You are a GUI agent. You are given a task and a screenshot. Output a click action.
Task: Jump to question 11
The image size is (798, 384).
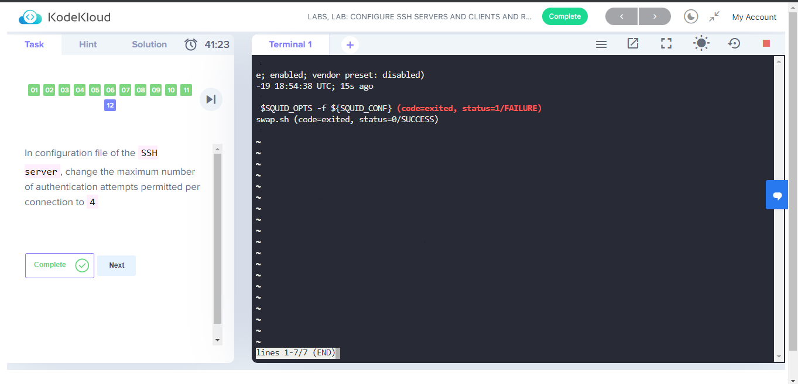[x=186, y=90]
